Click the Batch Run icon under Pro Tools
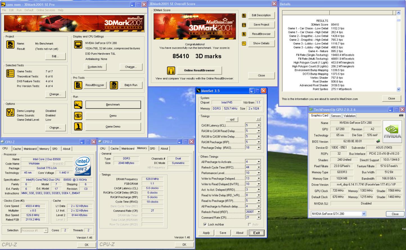 point(114,85)
